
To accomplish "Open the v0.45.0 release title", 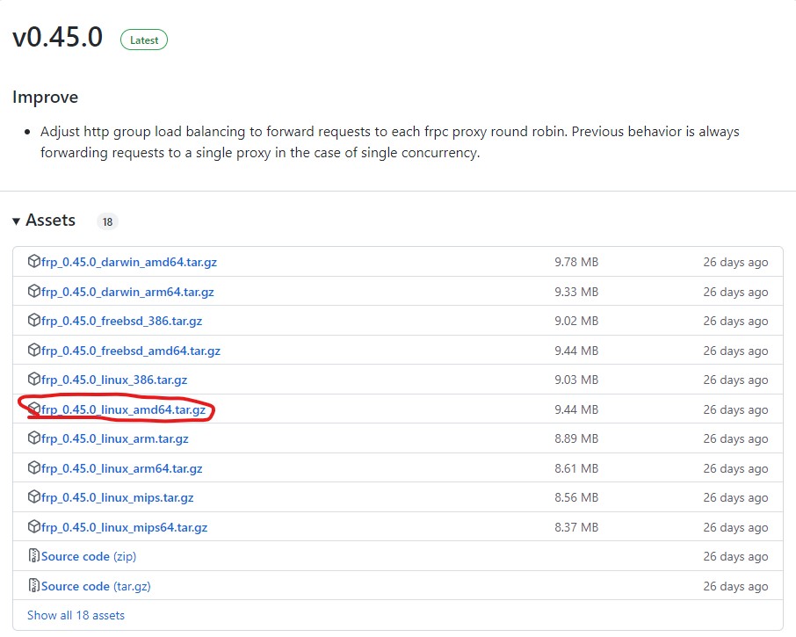I will [58, 38].
